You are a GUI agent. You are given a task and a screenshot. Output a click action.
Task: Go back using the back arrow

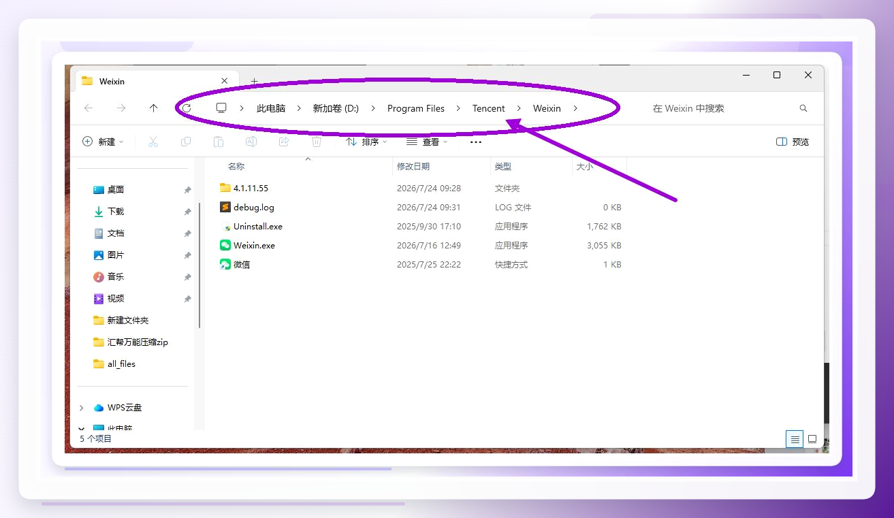coord(89,108)
